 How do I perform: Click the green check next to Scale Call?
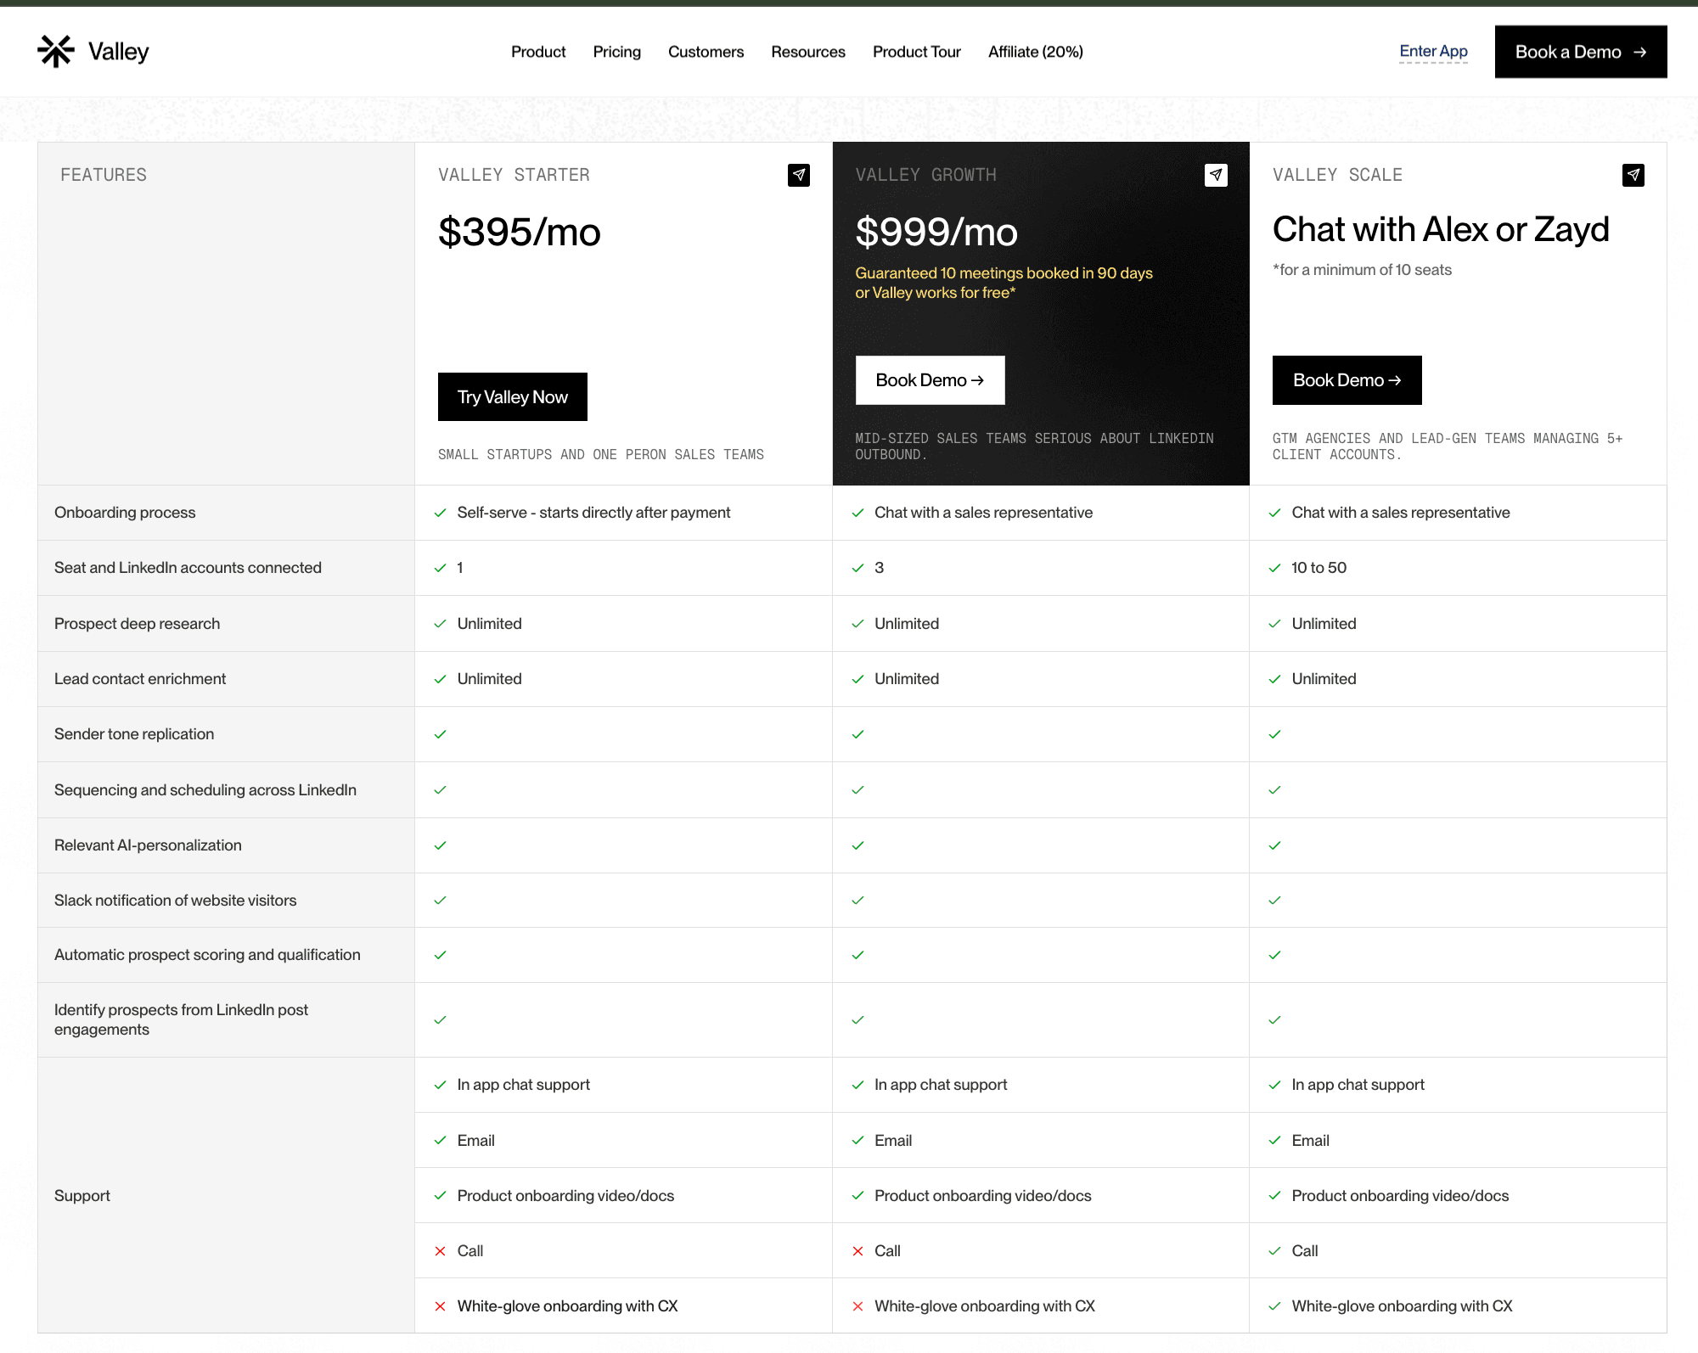click(1274, 1251)
